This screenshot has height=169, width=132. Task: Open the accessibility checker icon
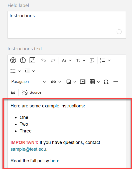[13, 60]
